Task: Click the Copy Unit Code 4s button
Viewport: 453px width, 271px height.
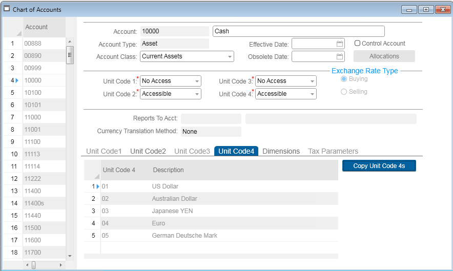Action: point(379,165)
